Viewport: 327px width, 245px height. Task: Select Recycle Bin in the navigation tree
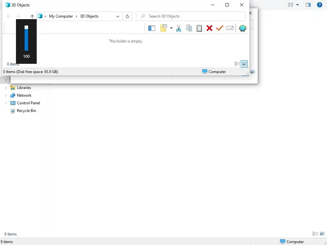pyautogui.click(x=27, y=111)
